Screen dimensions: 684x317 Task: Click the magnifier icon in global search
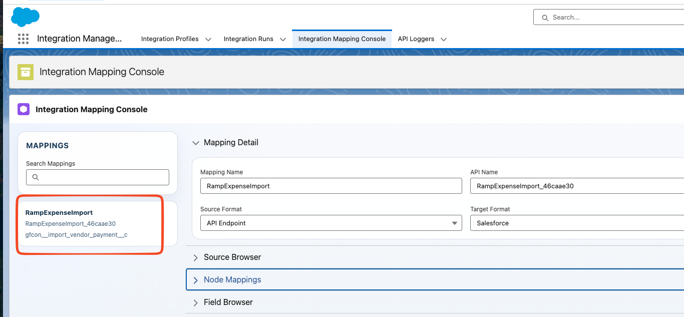point(545,18)
